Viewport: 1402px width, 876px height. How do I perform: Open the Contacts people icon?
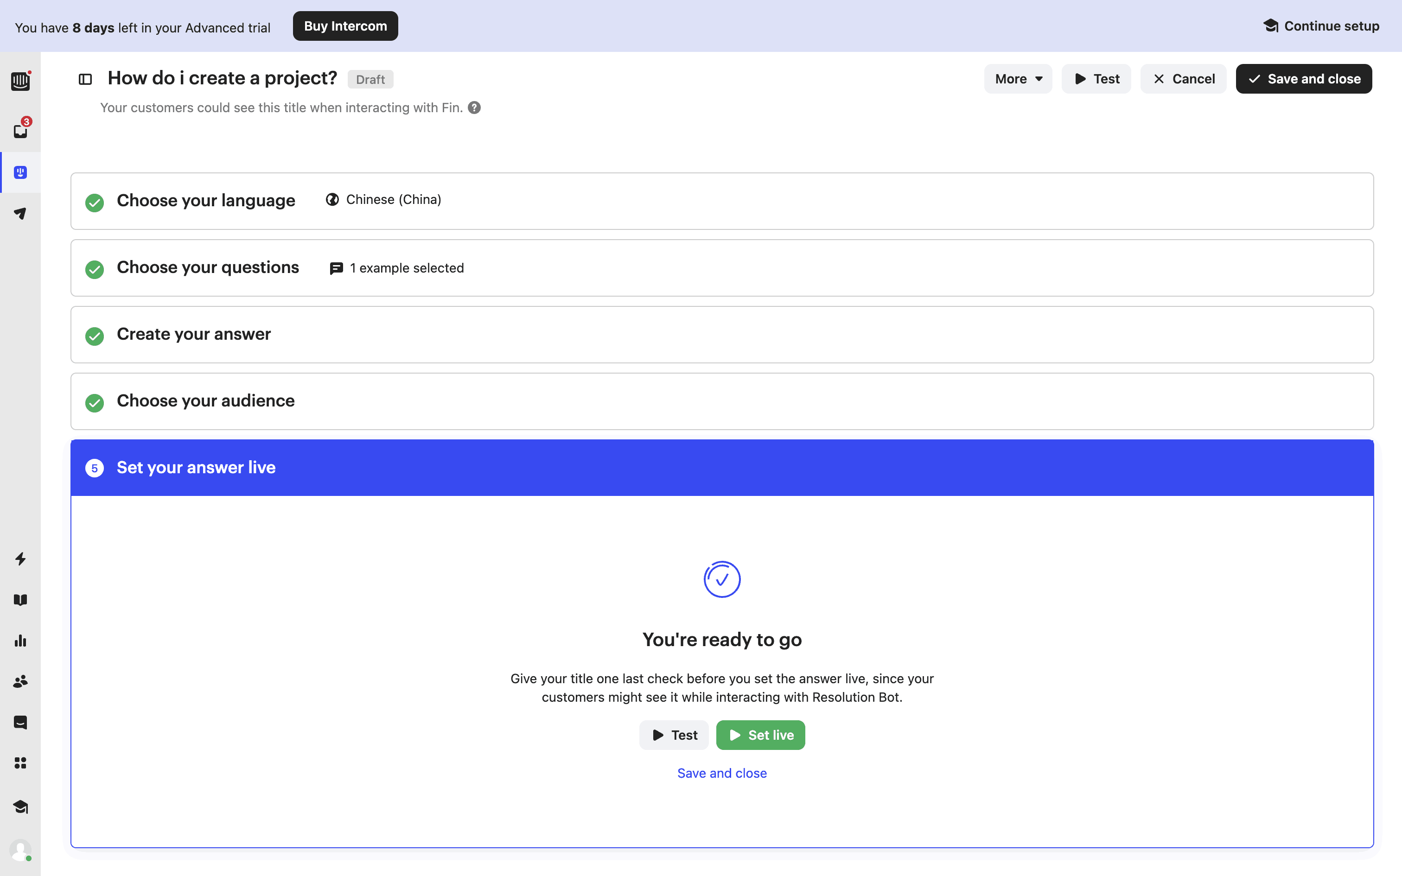pyautogui.click(x=20, y=681)
